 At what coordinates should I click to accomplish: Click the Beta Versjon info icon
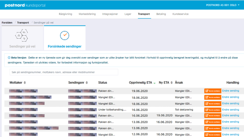[x=9, y=58]
